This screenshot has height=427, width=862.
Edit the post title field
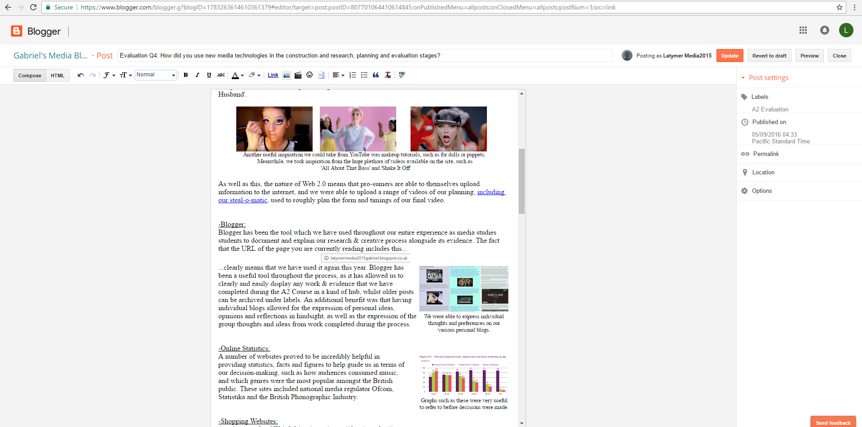pos(365,56)
